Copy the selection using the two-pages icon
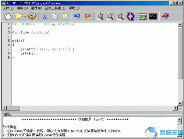Image resolution: width=184 pixels, height=139 pixels. [x=55, y=16]
